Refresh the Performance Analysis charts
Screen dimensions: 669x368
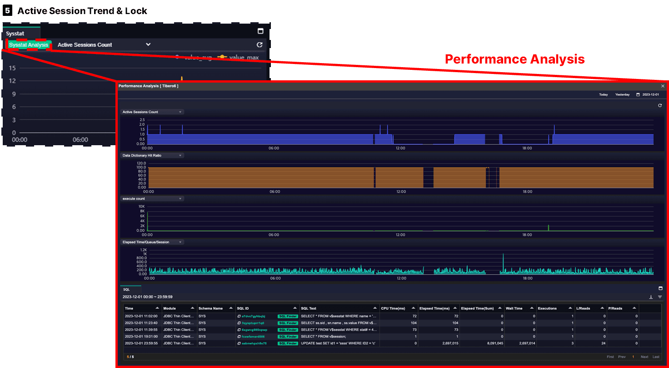point(660,105)
